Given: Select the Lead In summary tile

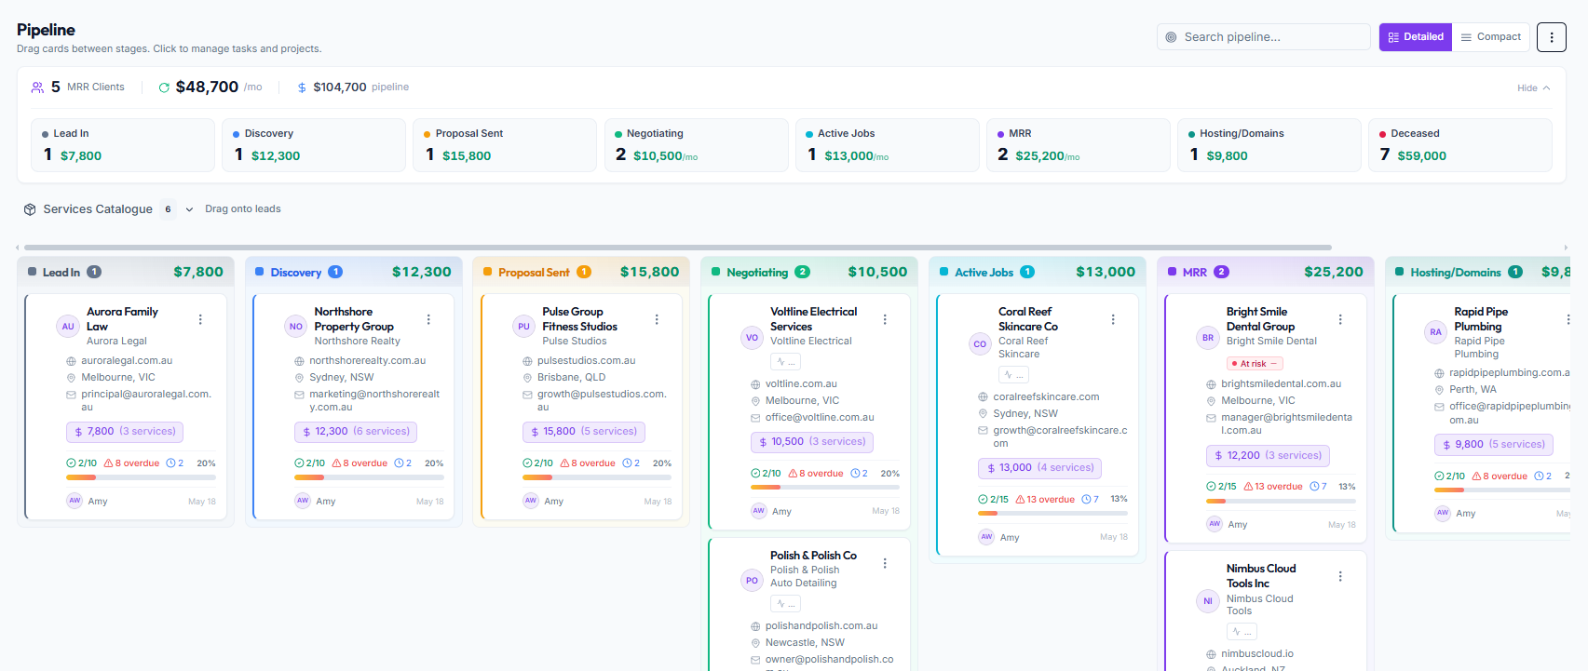Looking at the screenshot, I should coord(123,145).
